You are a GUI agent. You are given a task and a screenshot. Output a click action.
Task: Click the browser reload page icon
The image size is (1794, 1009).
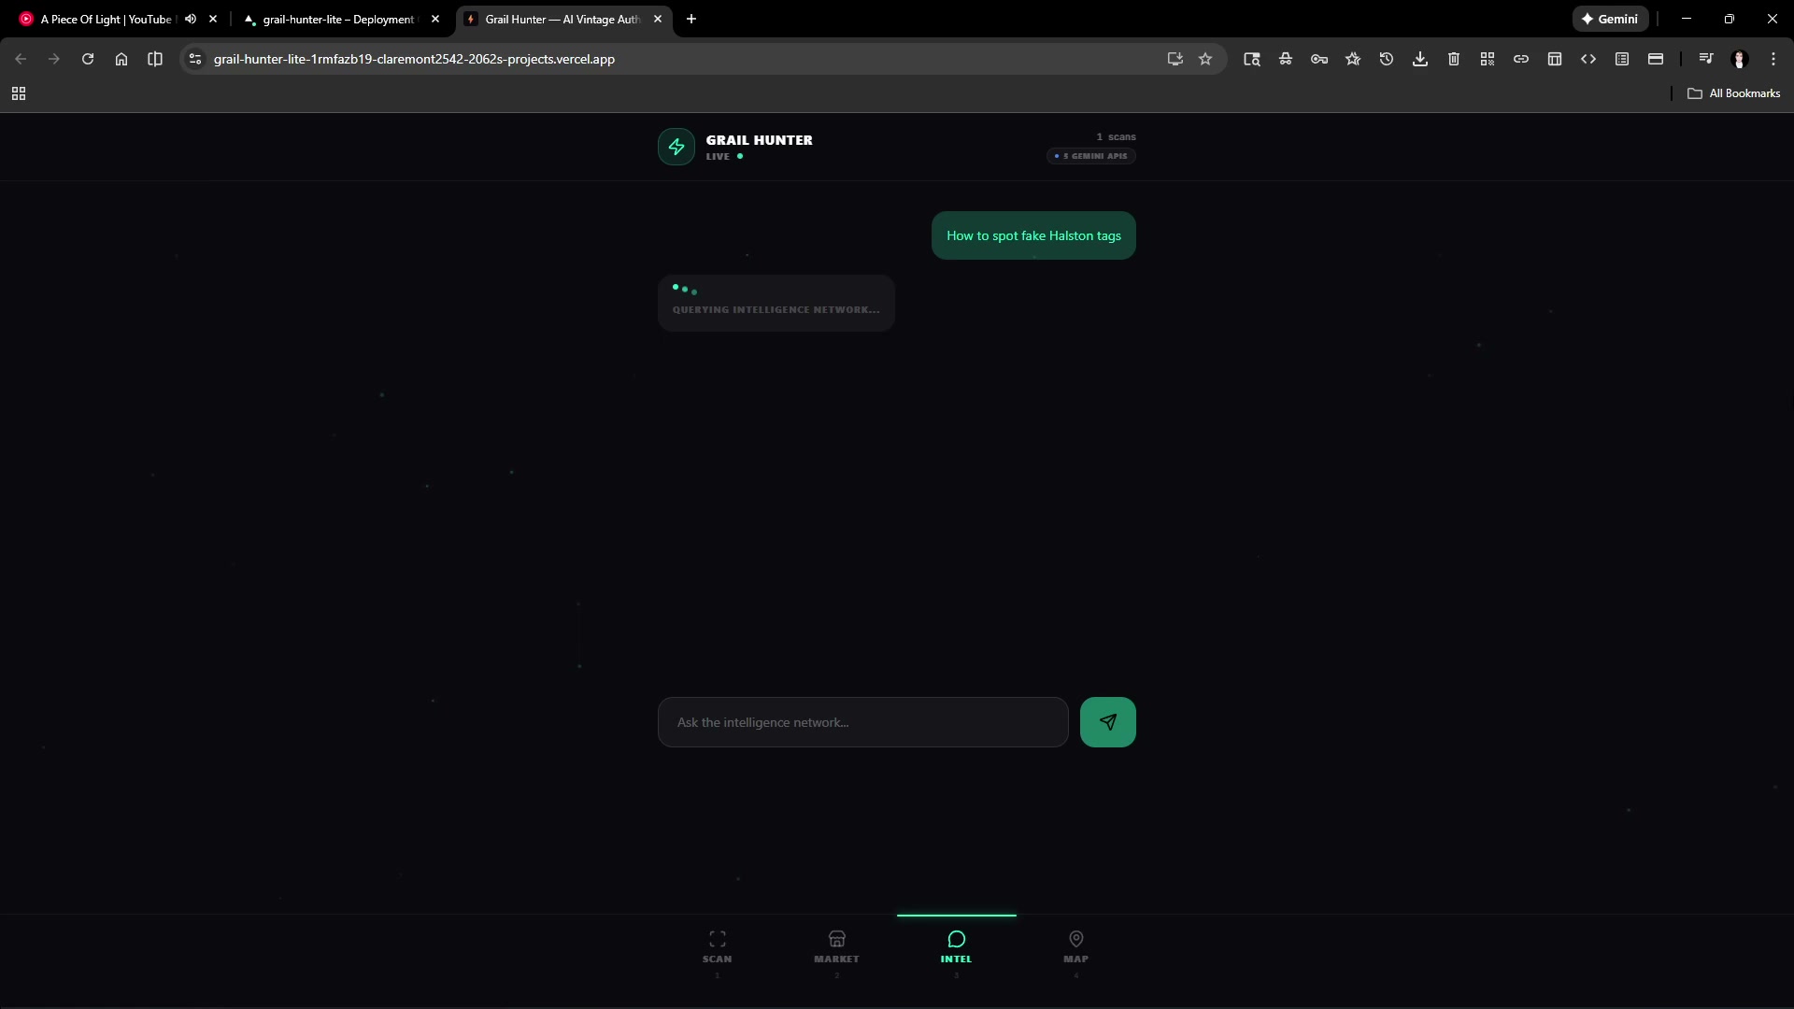(x=88, y=59)
